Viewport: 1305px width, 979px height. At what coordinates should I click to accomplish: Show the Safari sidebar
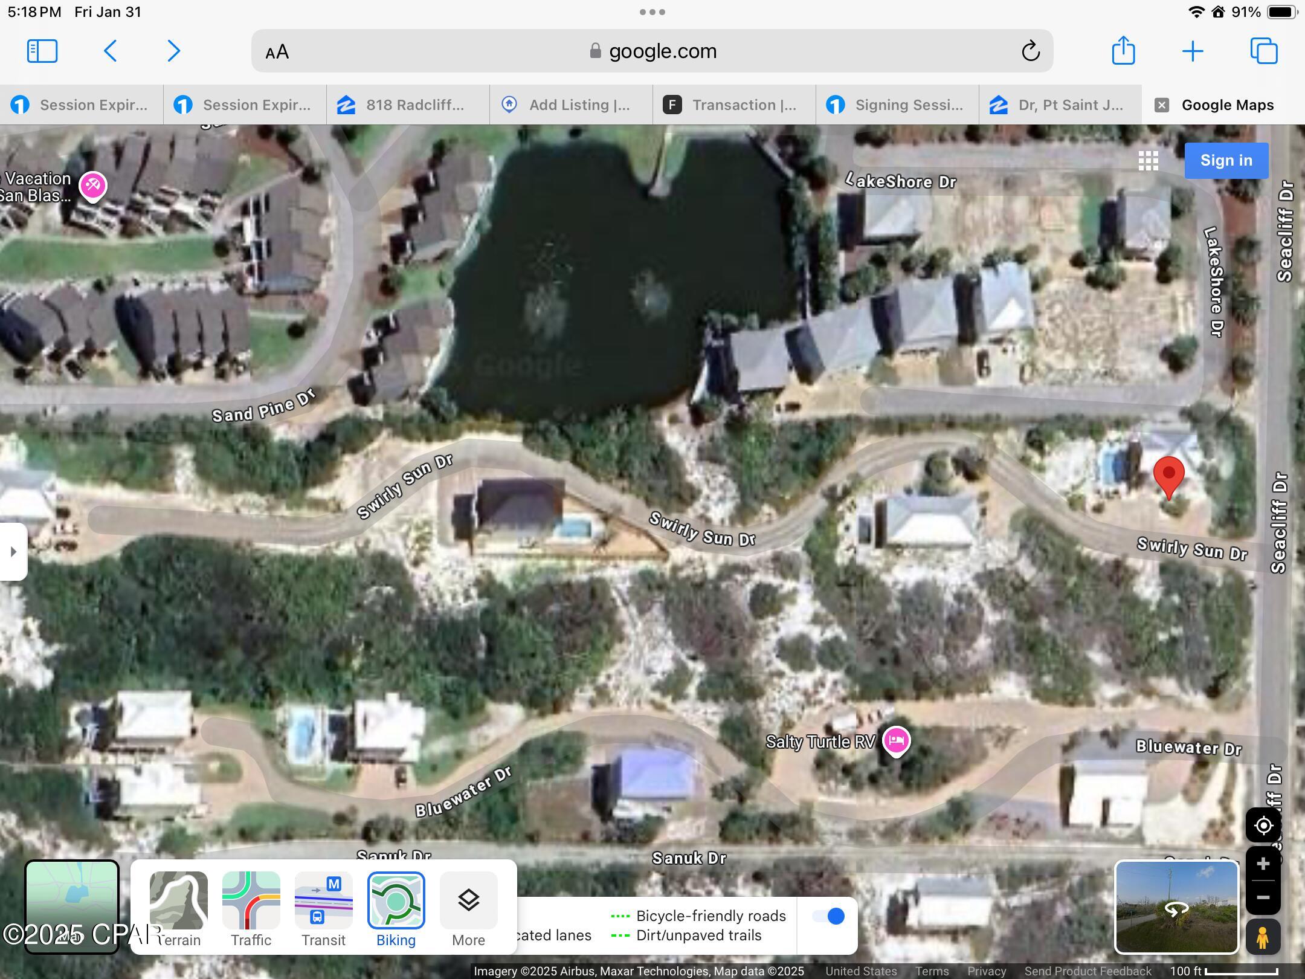(x=42, y=51)
